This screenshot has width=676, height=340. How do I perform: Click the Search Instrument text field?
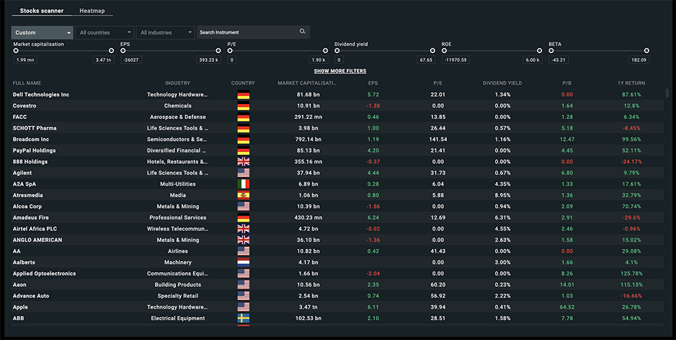[x=248, y=33]
